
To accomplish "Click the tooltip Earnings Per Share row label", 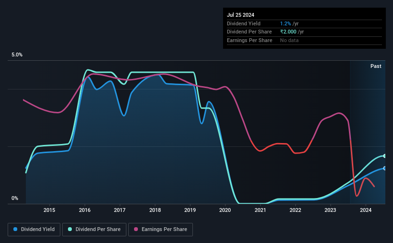I will 249,40.
